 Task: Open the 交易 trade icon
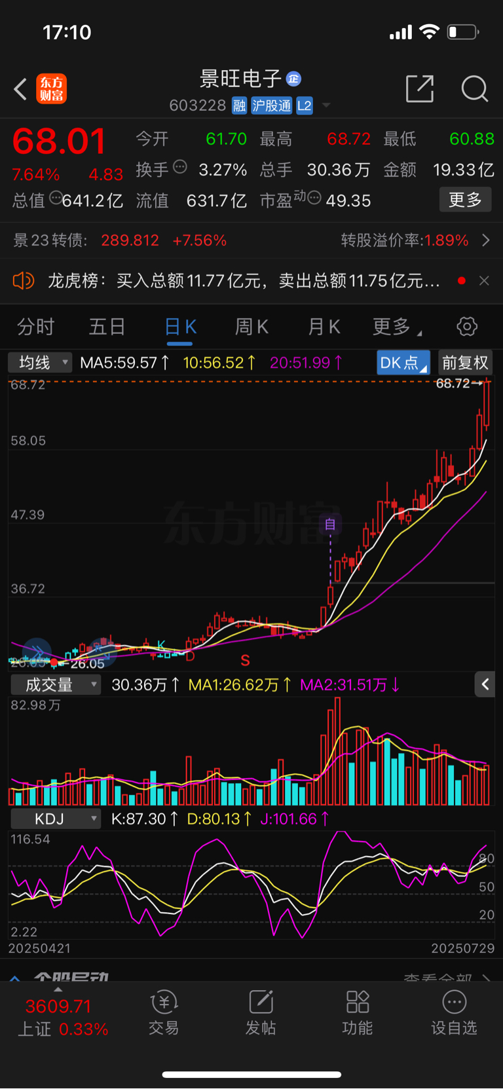(164, 1013)
